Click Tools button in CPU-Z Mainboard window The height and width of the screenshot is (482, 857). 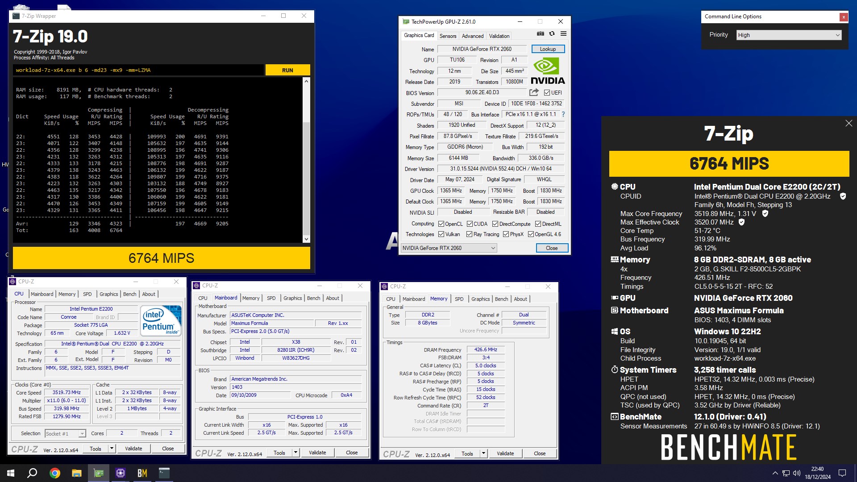click(x=279, y=453)
